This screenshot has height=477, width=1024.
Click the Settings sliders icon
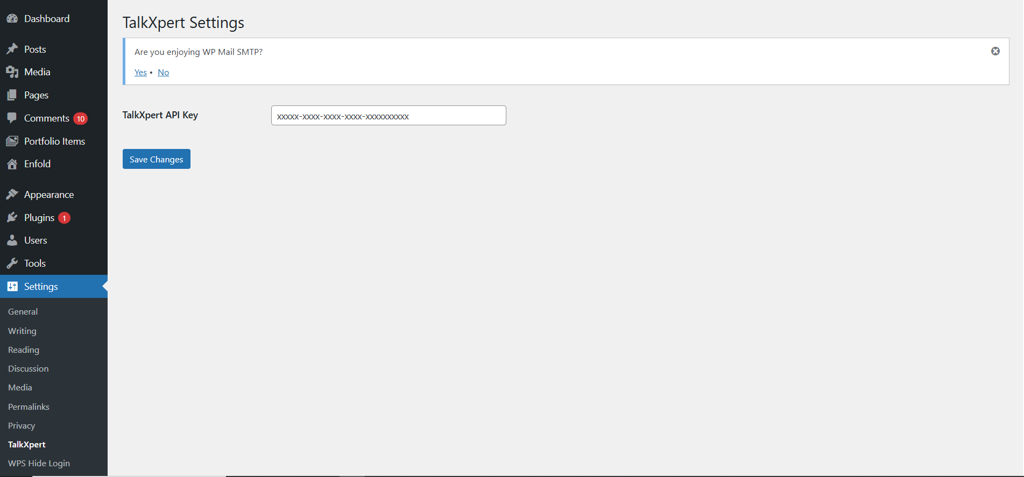click(x=12, y=286)
